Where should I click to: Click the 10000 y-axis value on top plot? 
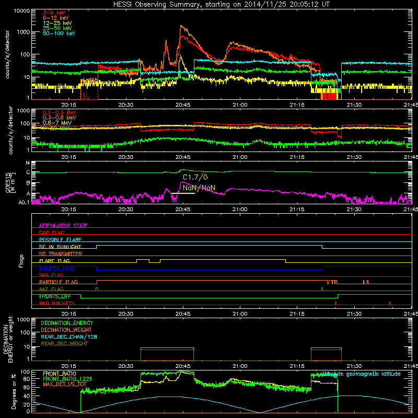tap(22, 11)
